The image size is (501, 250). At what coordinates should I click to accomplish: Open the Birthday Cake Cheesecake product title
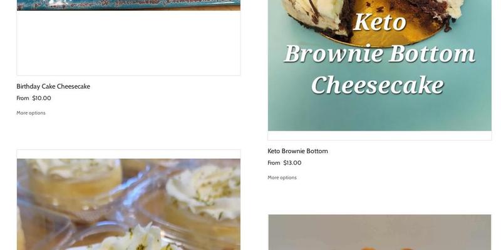click(53, 86)
